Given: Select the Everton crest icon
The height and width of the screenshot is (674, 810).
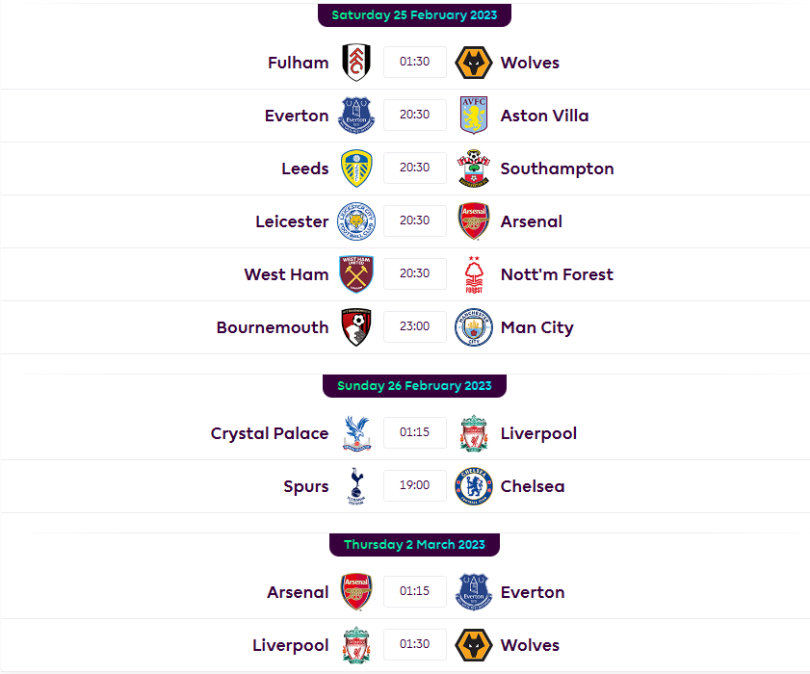Looking at the screenshot, I should [355, 115].
